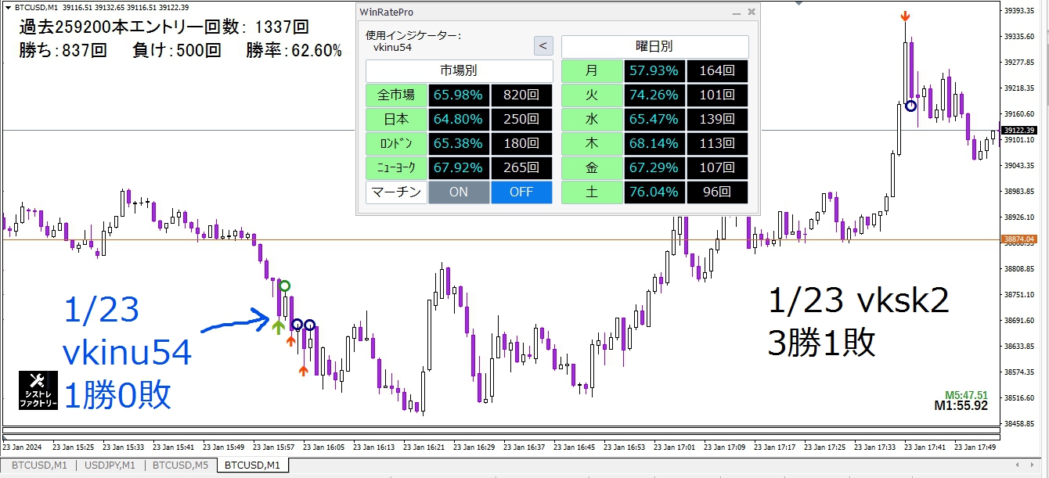This screenshot has width=1049, height=478.
Task: Select the 金 weekday button
Action: [592, 168]
